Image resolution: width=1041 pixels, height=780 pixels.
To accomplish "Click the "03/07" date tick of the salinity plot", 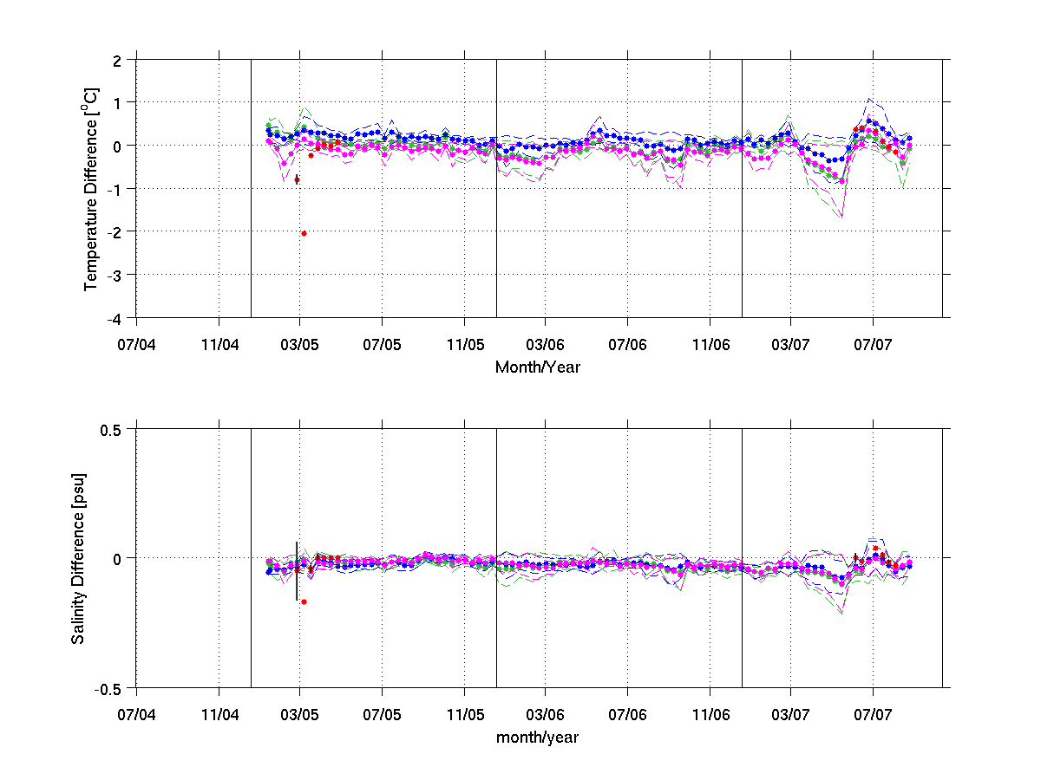I will click(791, 715).
